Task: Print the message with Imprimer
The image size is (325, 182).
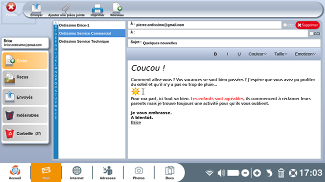Action: [x=97, y=10]
